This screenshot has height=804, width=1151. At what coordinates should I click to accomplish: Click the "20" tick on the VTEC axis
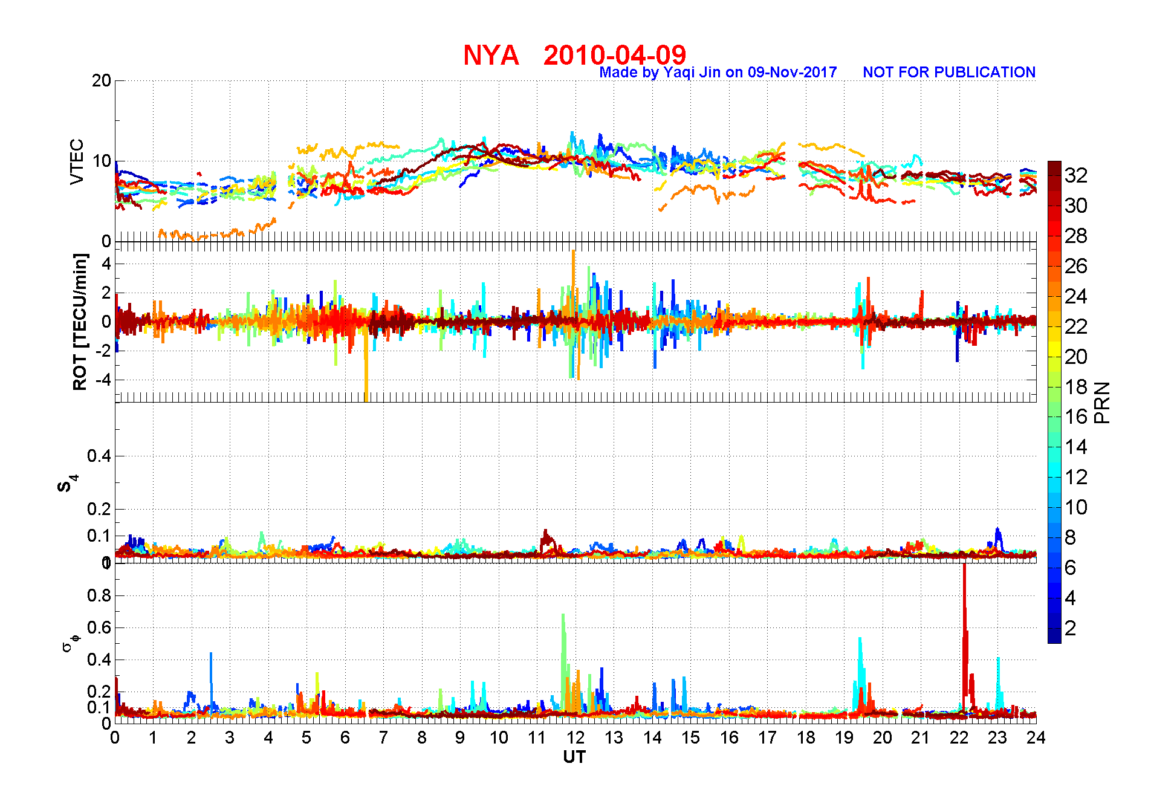pyautogui.click(x=102, y=80)
